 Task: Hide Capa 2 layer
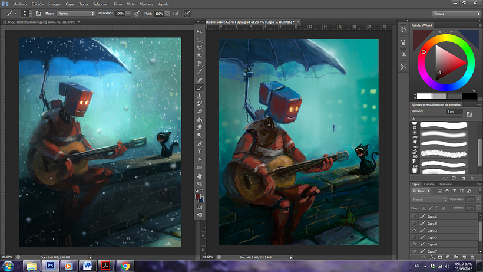coord(414,230)
